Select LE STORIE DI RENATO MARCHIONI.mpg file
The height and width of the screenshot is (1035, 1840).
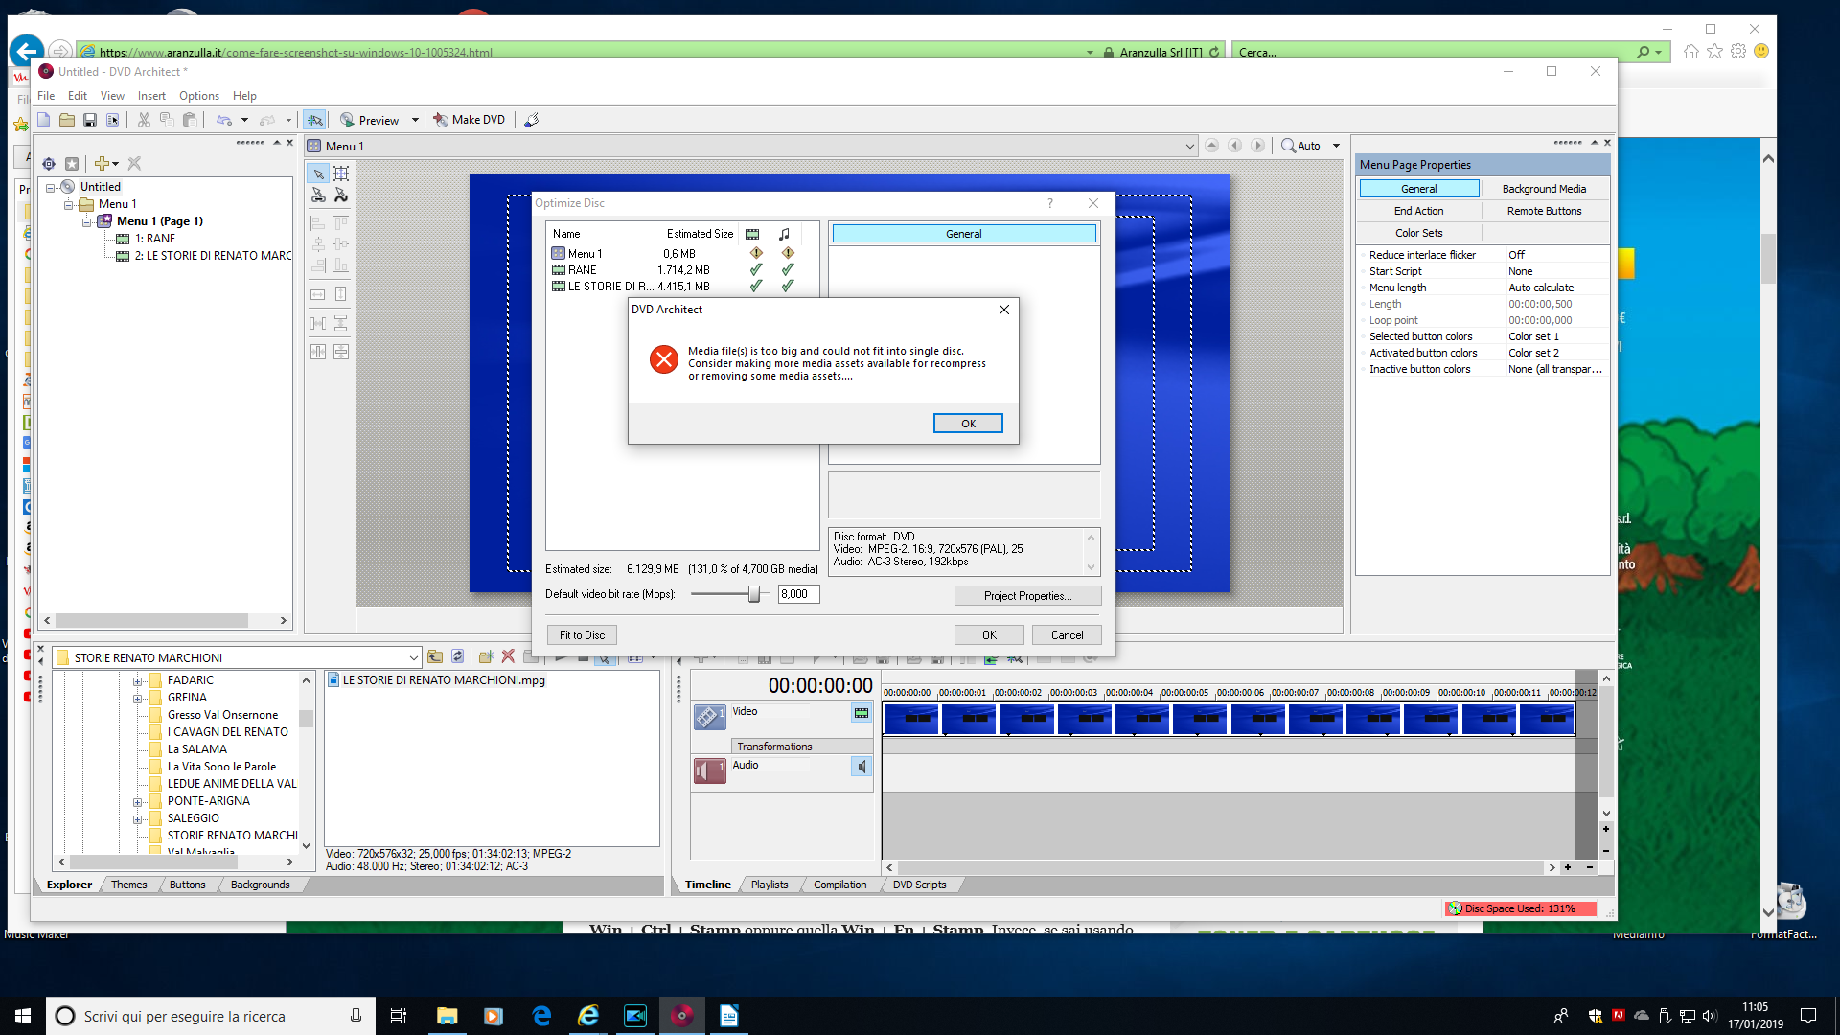pyautogui.click(x=436, y=680)
